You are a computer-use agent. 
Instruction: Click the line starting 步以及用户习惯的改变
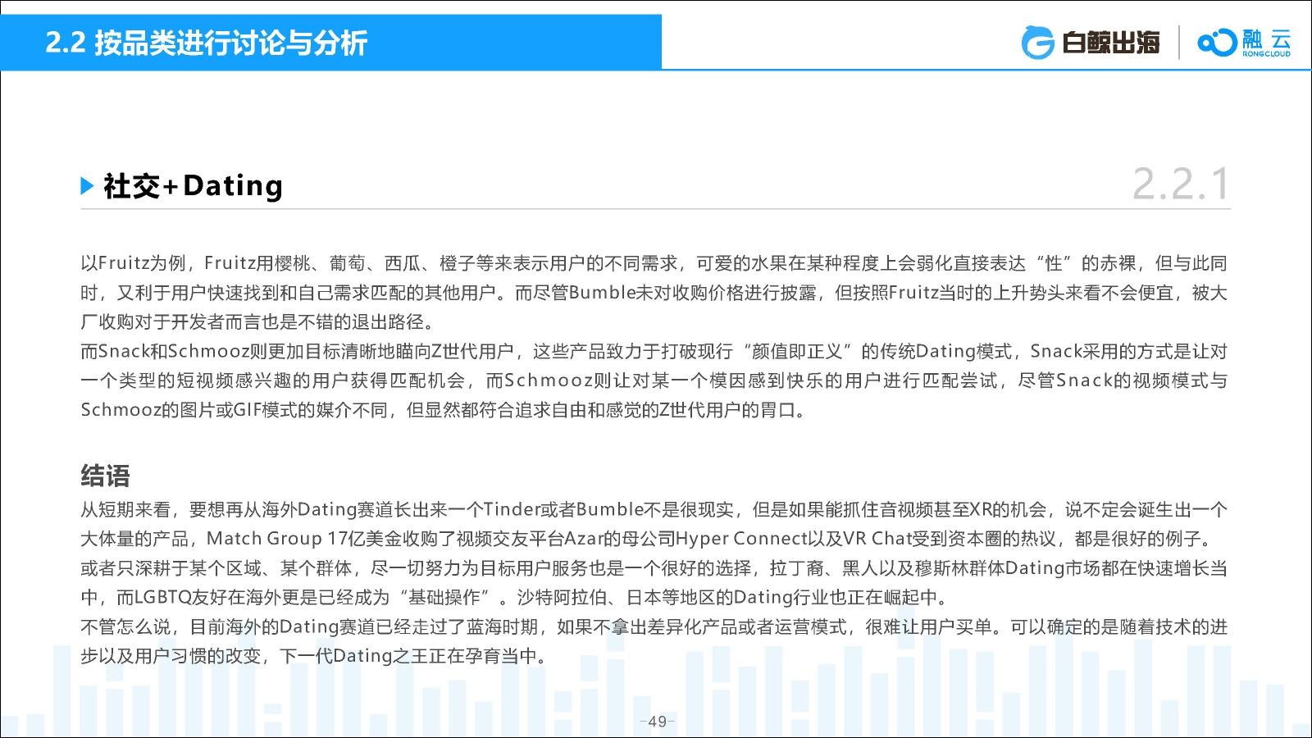(314, 656)
